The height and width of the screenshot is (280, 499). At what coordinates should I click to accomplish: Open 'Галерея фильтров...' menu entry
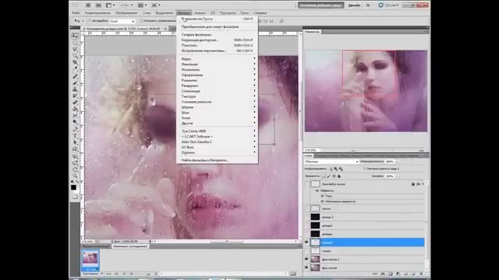pos(217,34)
